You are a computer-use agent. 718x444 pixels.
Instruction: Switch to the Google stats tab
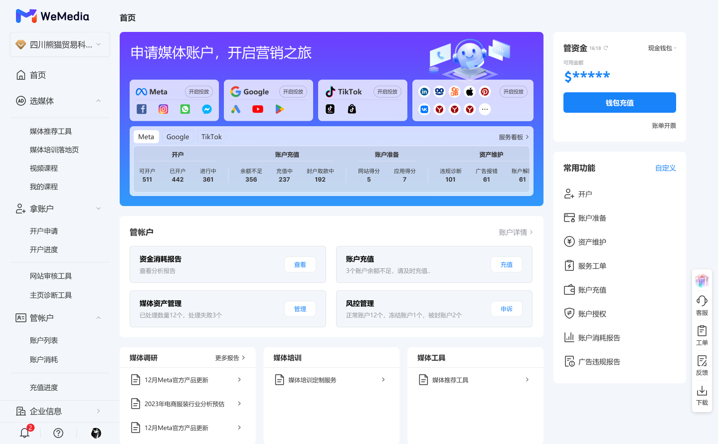(x=178, y=137)
